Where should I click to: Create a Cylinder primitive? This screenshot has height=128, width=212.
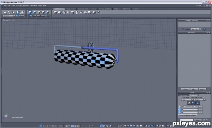72,12
